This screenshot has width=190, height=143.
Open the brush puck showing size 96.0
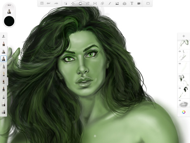pos(9,10)
